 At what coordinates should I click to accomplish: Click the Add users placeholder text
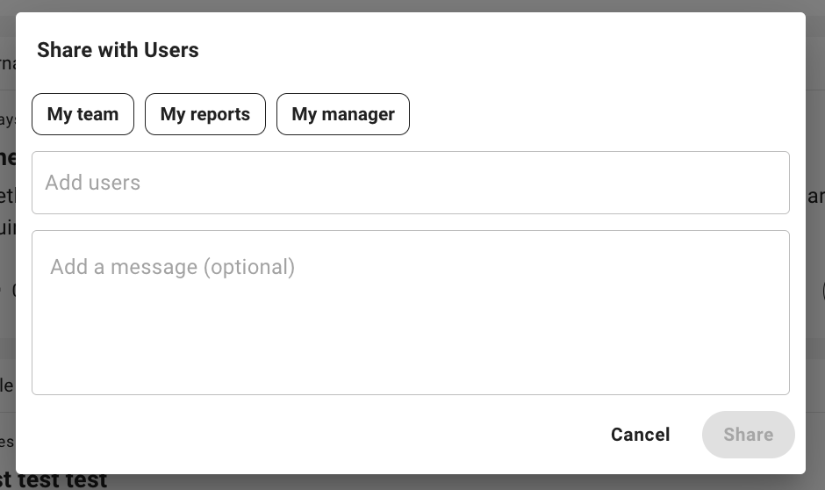coord(92,183)
